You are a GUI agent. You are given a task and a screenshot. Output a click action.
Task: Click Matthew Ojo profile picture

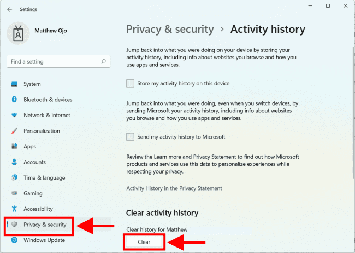(x=18, y=33)
